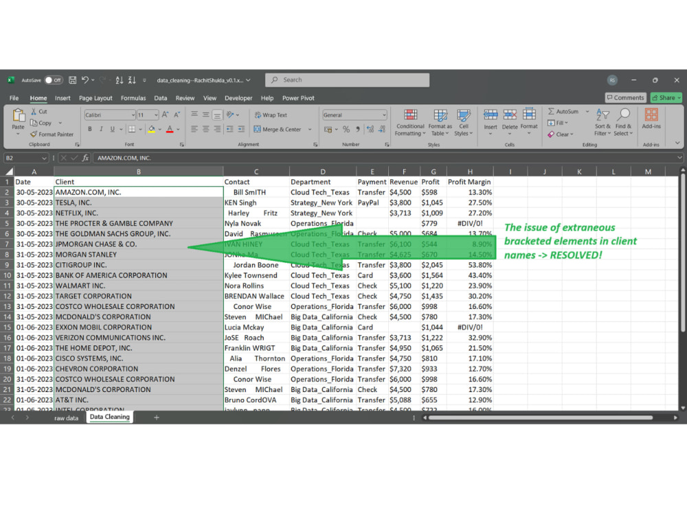The height and width of the screenshot is (515, 687).
Task: Click the horizontal scrollbar at bottom
Action: (x=541, y=417)
